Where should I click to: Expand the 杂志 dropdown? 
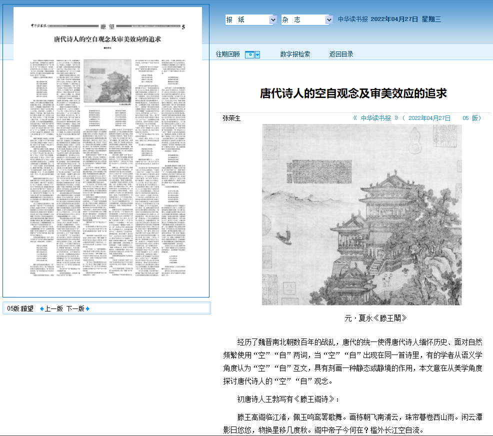click(x=328, y=19)
